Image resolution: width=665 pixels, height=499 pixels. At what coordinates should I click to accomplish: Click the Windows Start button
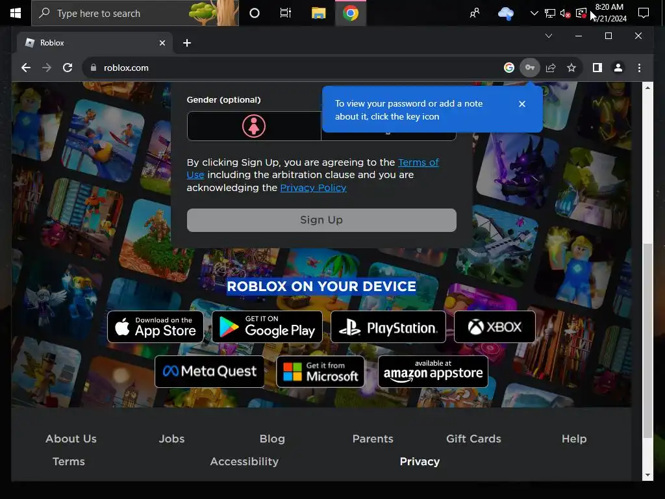point(16,13)
